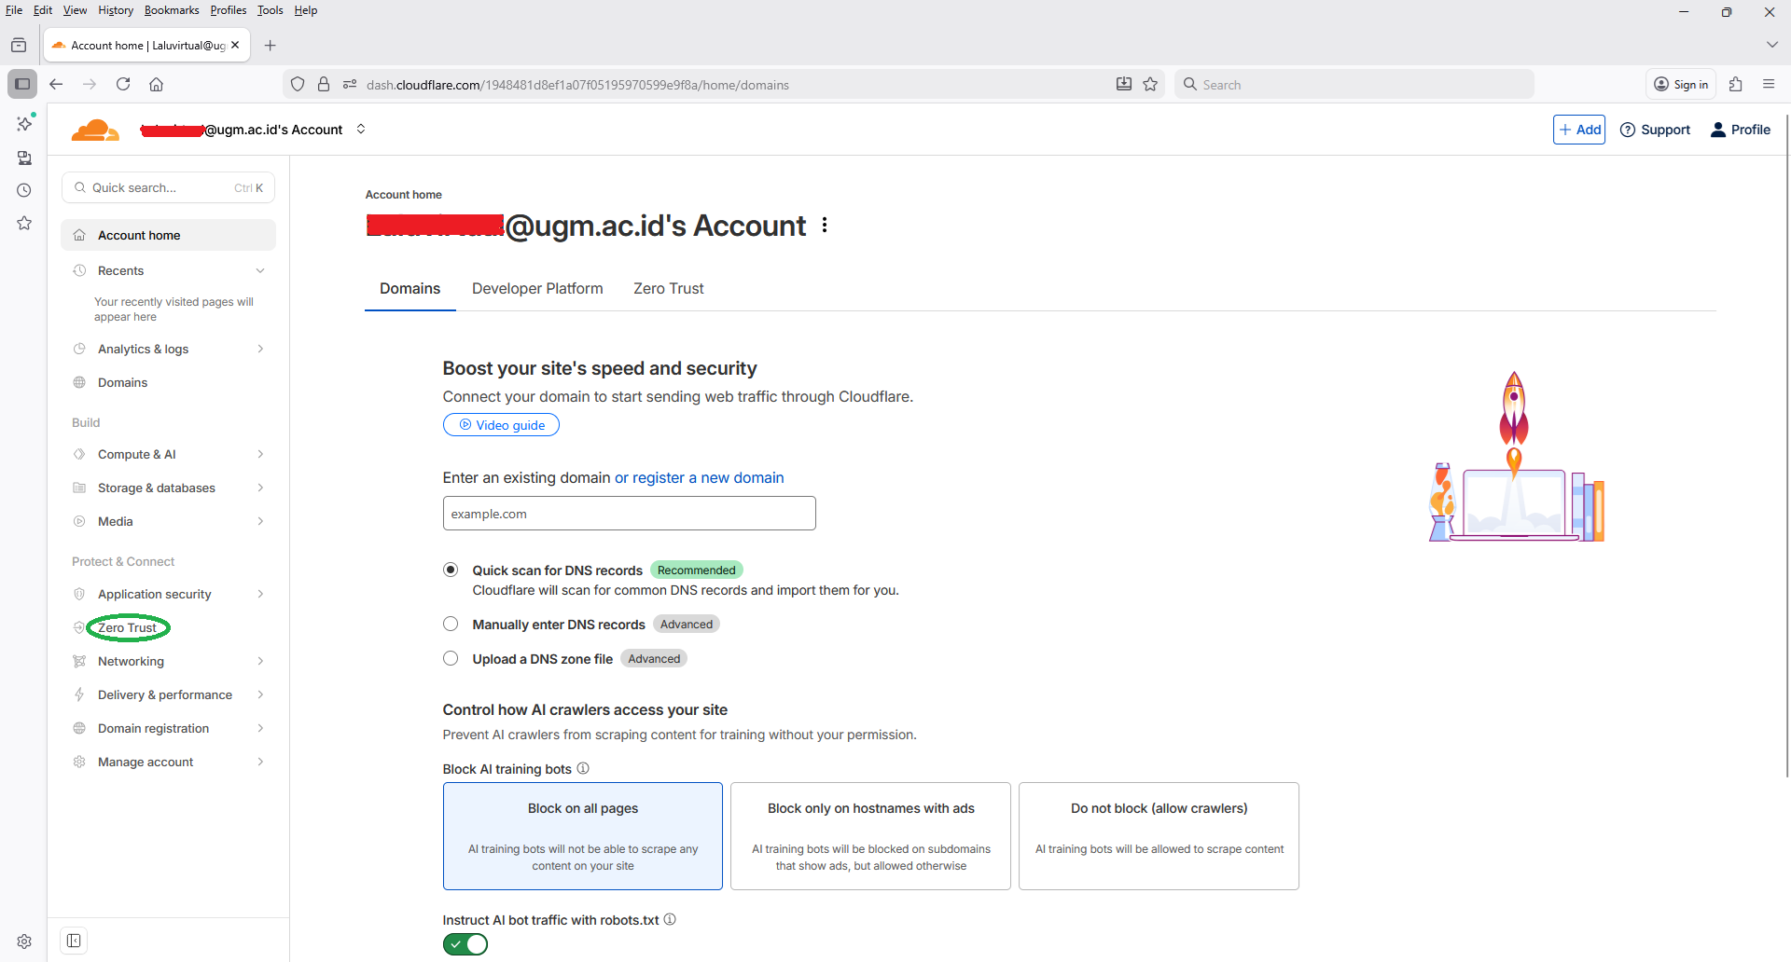Viewport: 1791px width, 962px height.
Task: Open the Zero Trust tab
Action: 668,289
